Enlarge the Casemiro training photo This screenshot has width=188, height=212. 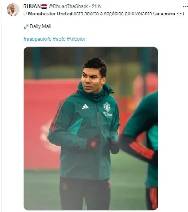point(91,128)
